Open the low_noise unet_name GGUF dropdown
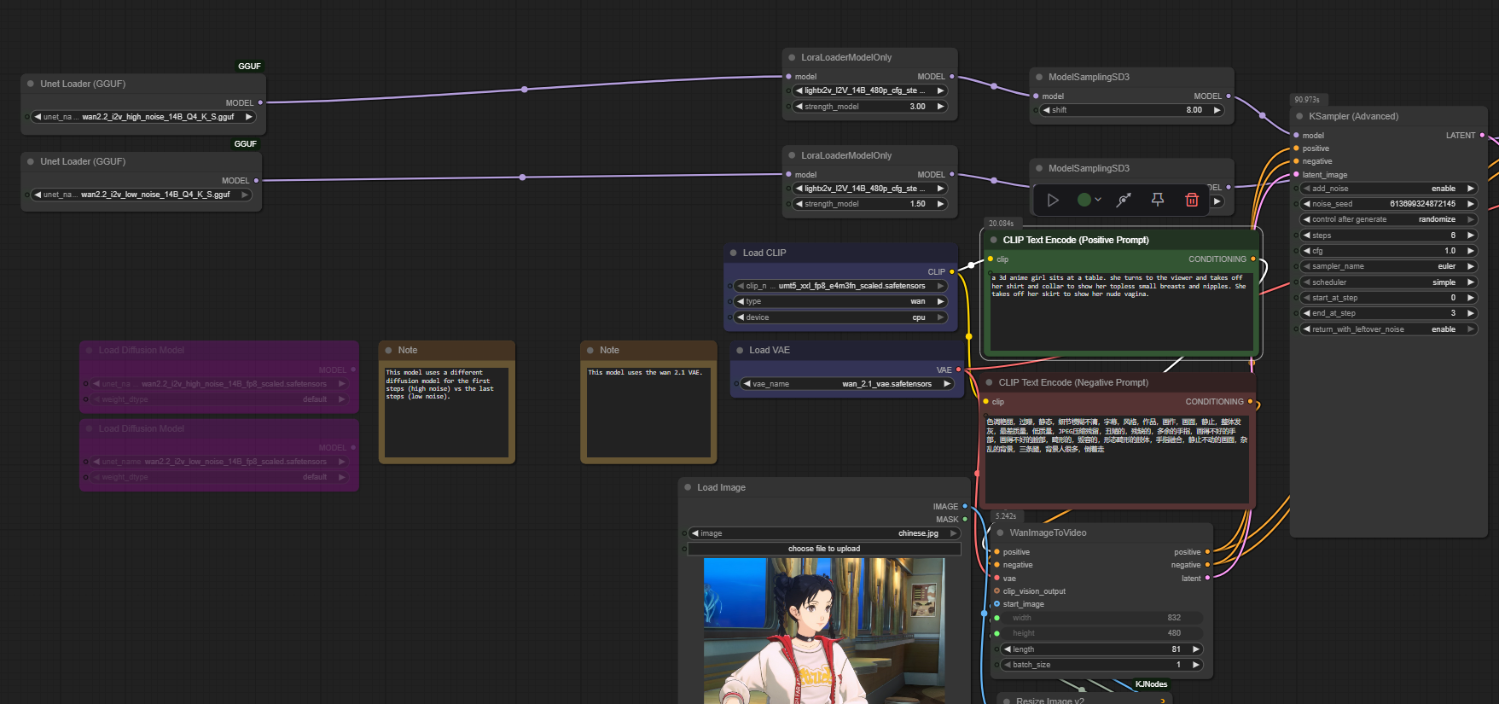 pyautogui.click(x=142, y=195)
